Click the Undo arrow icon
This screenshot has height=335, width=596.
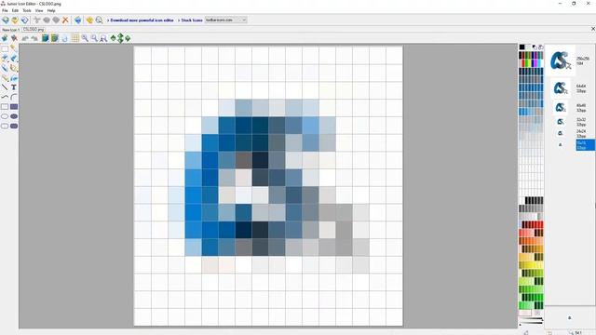[x=25, y=38]
